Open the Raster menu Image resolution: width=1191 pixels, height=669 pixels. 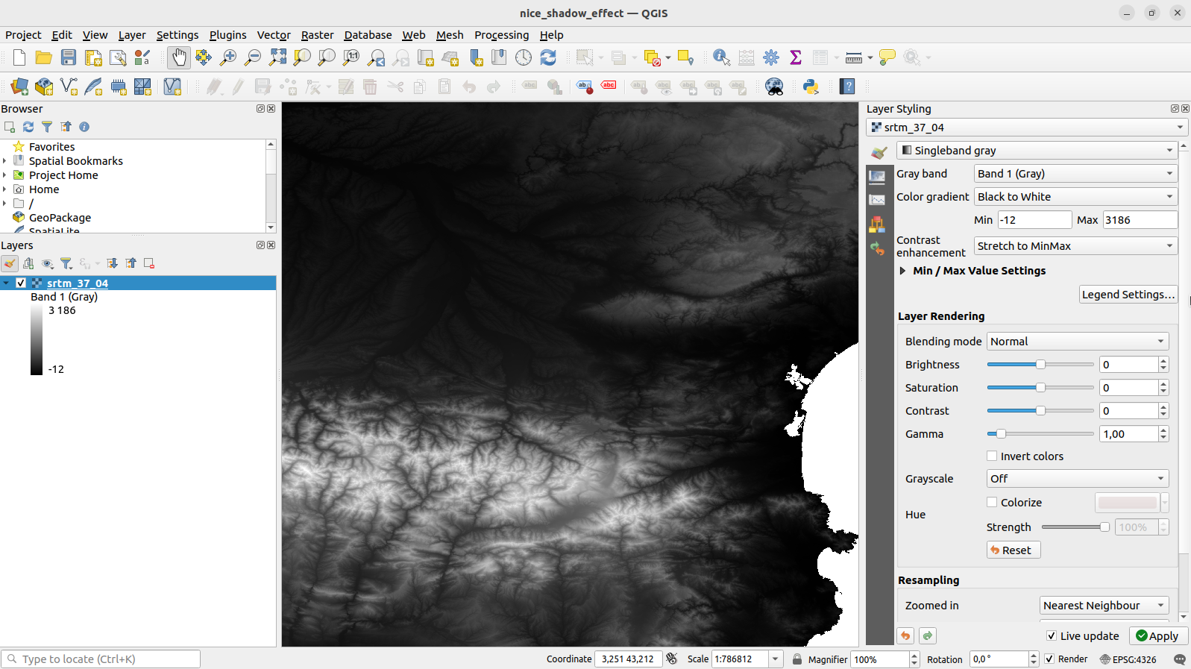pos(317,35)
